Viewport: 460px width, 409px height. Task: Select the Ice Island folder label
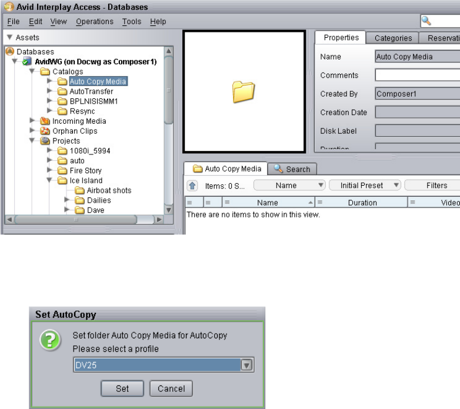pyautogui.click(x=86, y=180)
